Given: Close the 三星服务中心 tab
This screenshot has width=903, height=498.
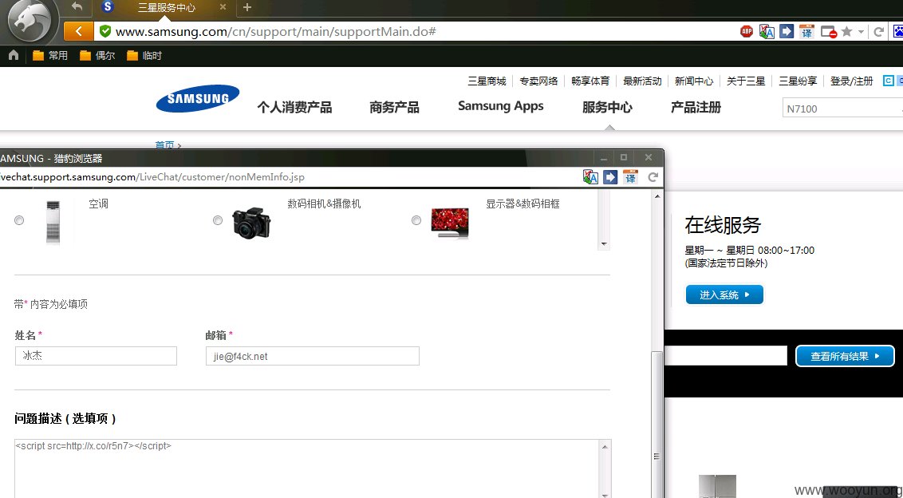Looking at the screenshot, I should [x=223, y=7].
